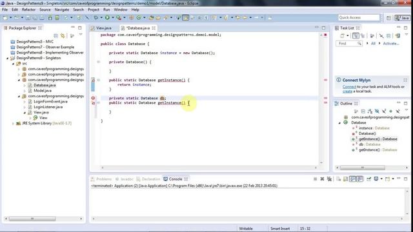Screen dimensions: 413x232
Task: Click Collapse All in Package Explorer toolbar
Action: pos(56,35)
